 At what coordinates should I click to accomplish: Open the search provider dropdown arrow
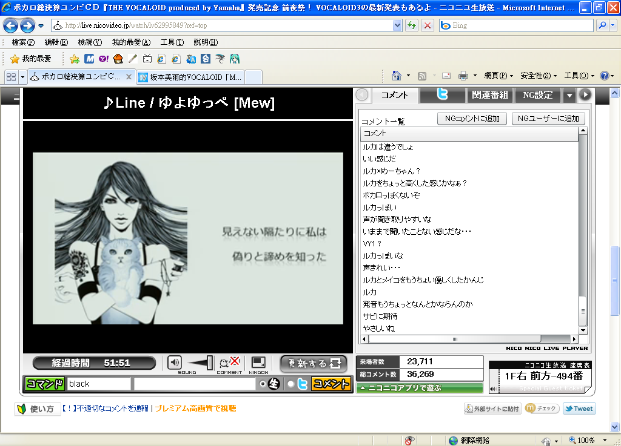(x=613, y=25)
